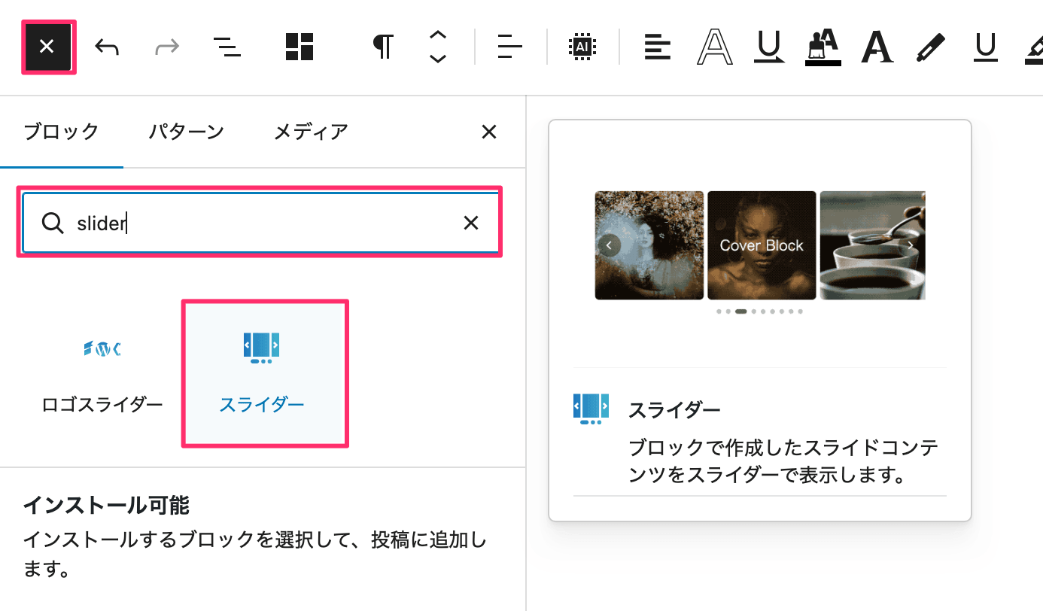Close the block inserter with the black X button
Viewport: 1043px width, 611px height.
click(x=47, y=47)
